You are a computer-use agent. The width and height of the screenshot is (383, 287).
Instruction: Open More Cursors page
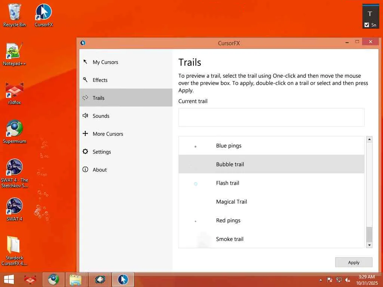[126, 133]
